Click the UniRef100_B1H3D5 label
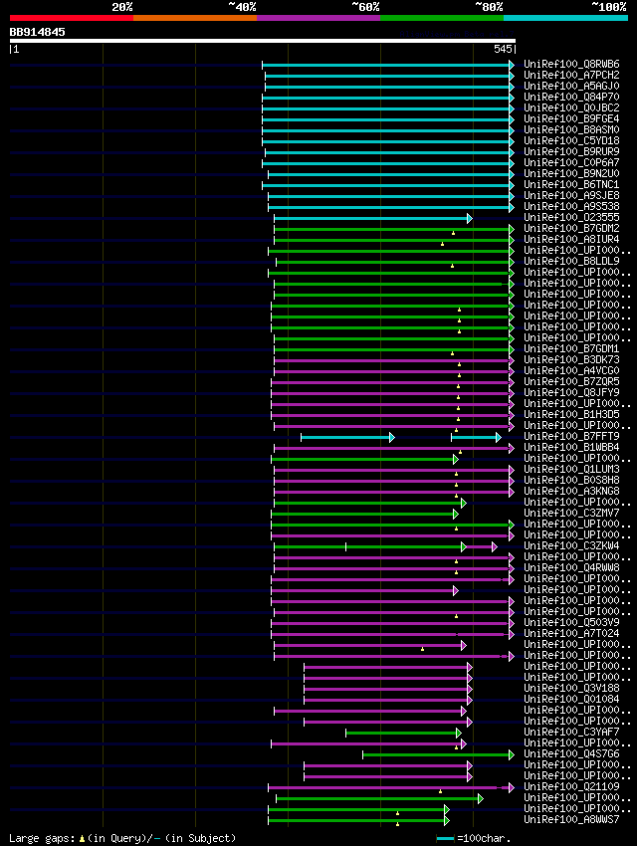The image size is (637, 846). 571,414
